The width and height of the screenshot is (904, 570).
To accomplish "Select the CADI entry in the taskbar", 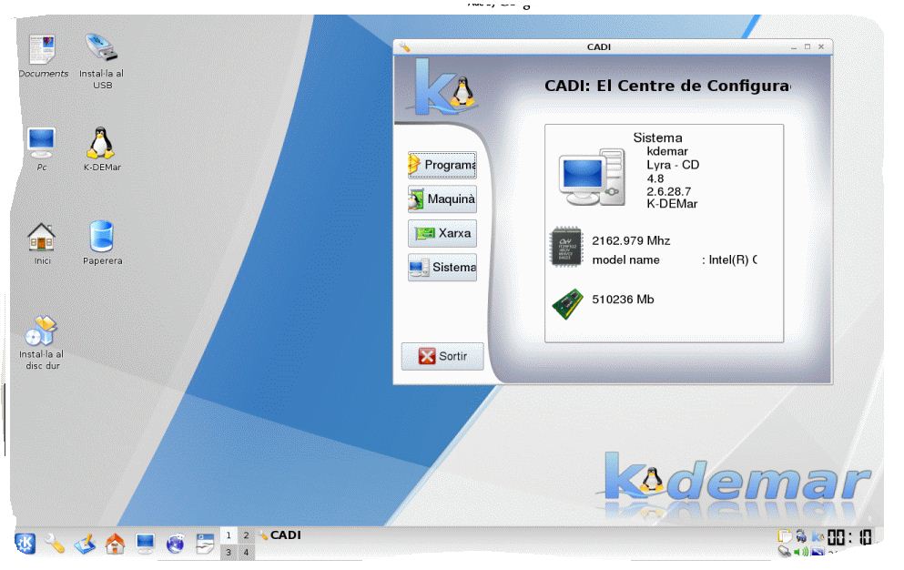I will pos(280,535).
